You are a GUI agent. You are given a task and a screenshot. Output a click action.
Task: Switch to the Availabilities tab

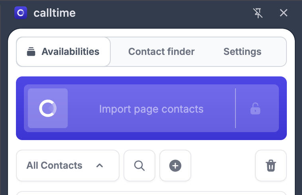tap(63, 52)
